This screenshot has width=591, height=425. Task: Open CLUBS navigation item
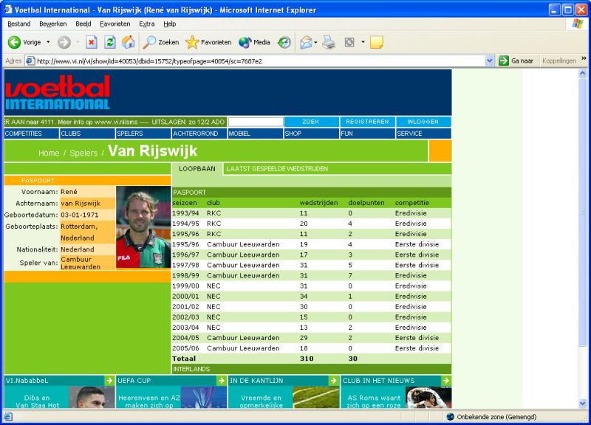click(87, 134)
